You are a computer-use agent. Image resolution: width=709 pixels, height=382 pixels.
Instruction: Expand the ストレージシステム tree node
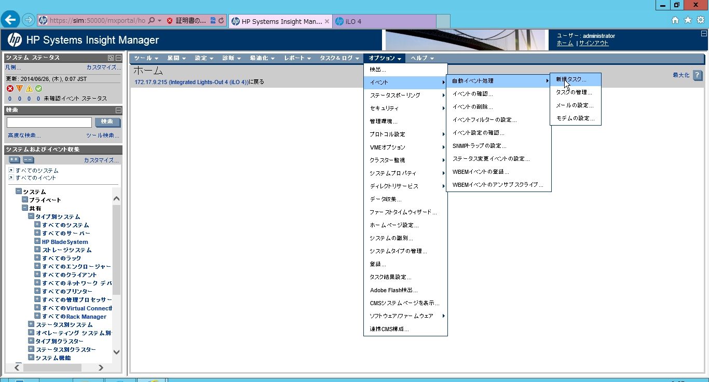click(x=37, y=250)
